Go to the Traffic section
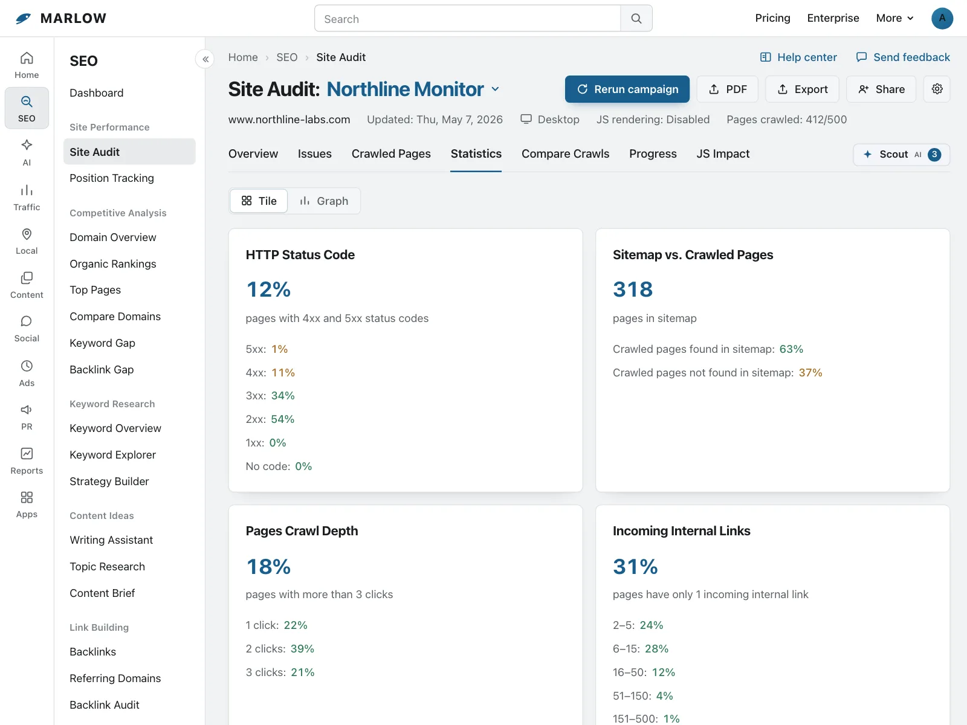This screenshot has height=725, width=967. pyautogui.click(x=27, y=198)
